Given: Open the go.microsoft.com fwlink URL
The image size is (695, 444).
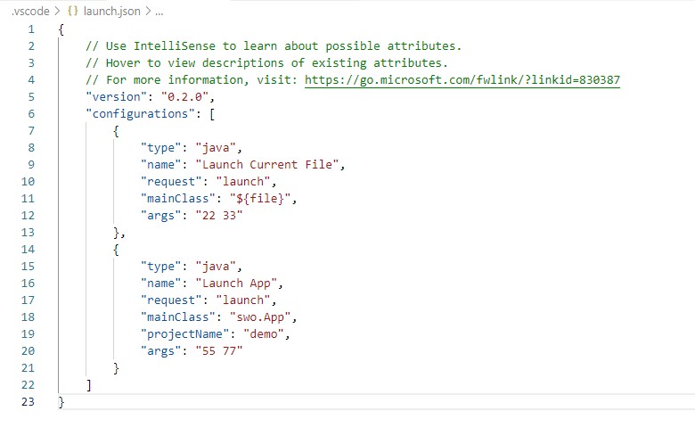Looking at the screenshot, I should coord(462,80).
